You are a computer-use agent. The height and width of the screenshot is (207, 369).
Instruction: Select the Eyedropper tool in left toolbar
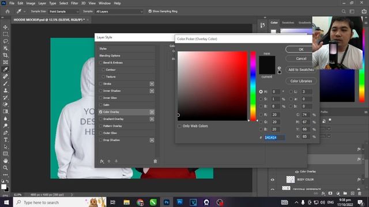(5, 70)
